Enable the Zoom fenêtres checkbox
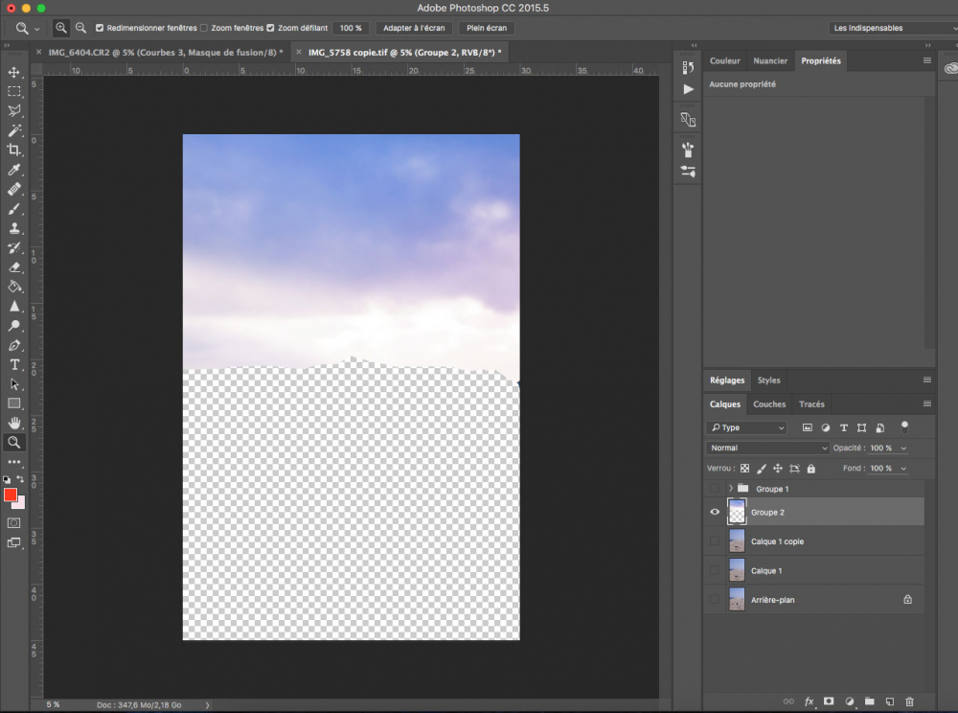Image resolution: width=958 pixels, height=713 pixels. click(204, 28)
